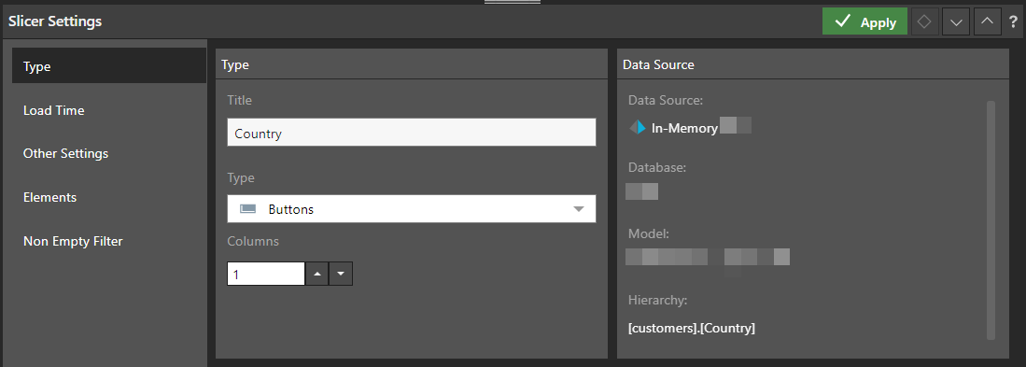This screenshot has height=367, width=1026.
Task: Click the up chevron icon in header
Action: pyautogui.click(x=988, y=21)
